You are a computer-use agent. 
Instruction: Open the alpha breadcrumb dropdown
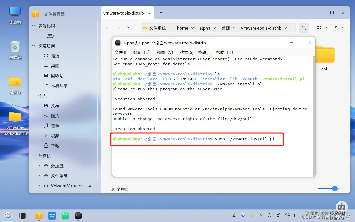[215, 28]
